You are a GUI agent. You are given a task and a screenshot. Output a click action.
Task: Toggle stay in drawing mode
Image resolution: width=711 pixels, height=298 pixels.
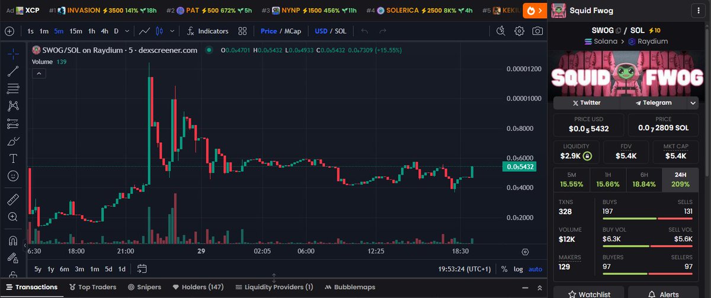(x=13, y=258)
